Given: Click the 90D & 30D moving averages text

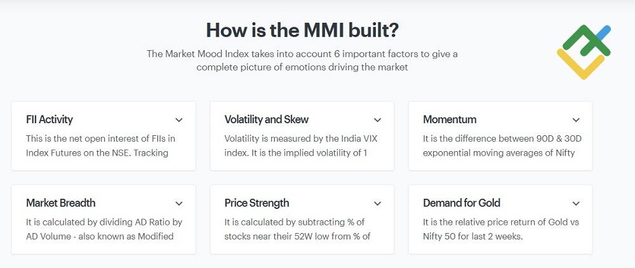Looking at the screenshot, I should coord(499,145).
